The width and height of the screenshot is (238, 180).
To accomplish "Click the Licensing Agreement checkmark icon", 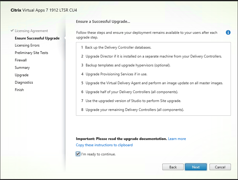I will pos(12,31).
